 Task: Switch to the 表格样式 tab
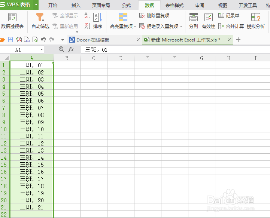tap(175, 6)
